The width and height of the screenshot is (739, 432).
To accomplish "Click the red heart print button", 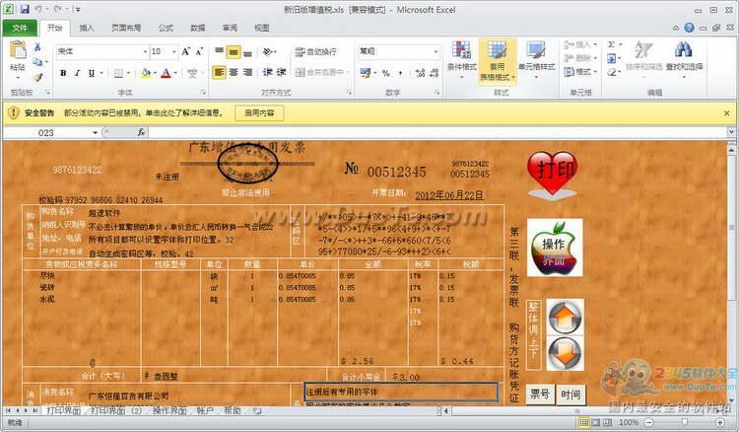I will [552, 175].
